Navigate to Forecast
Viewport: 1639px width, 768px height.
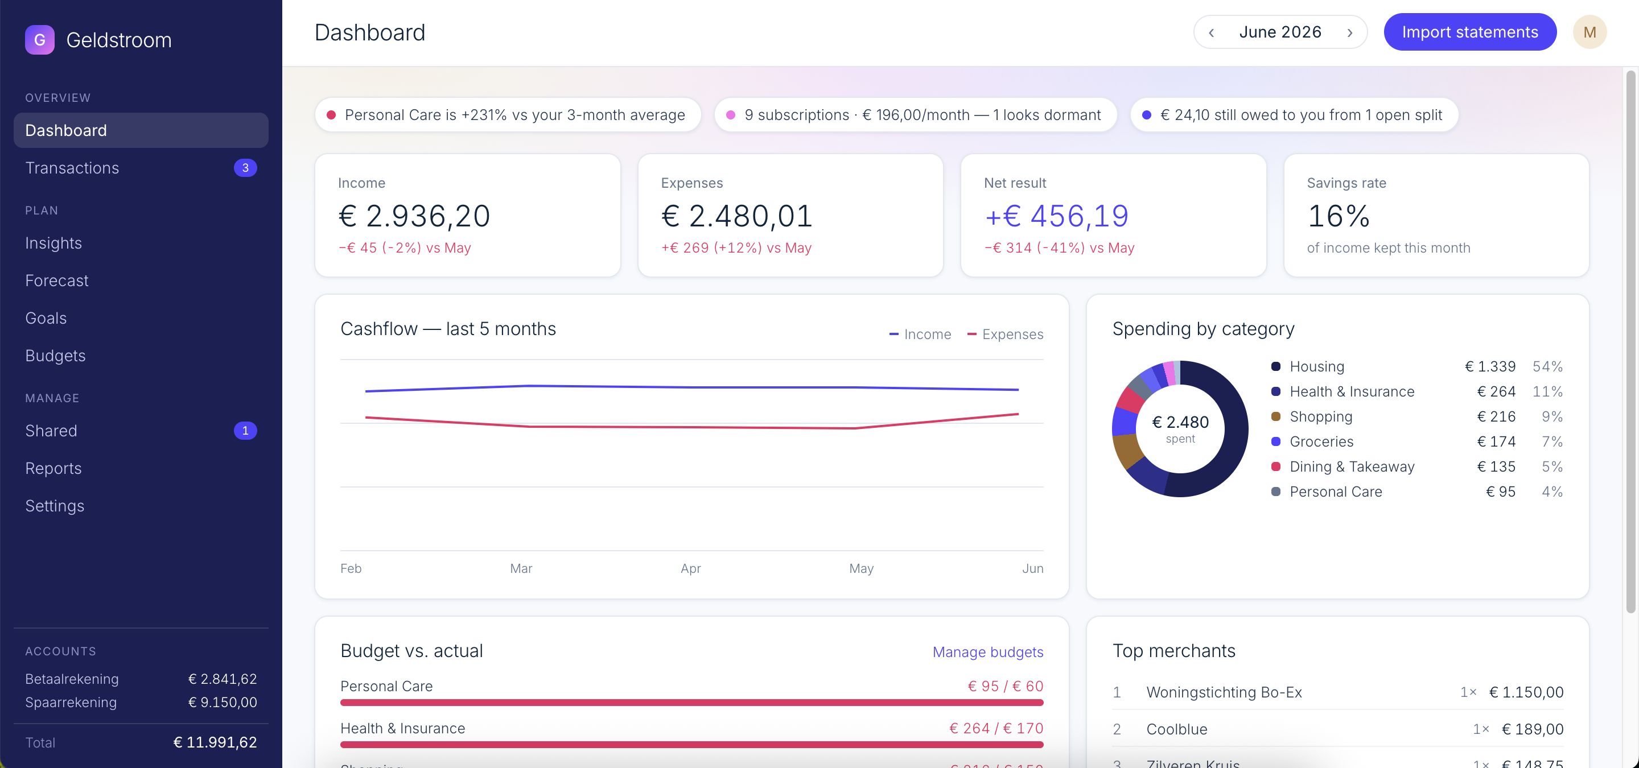click(x=141, y=280)
